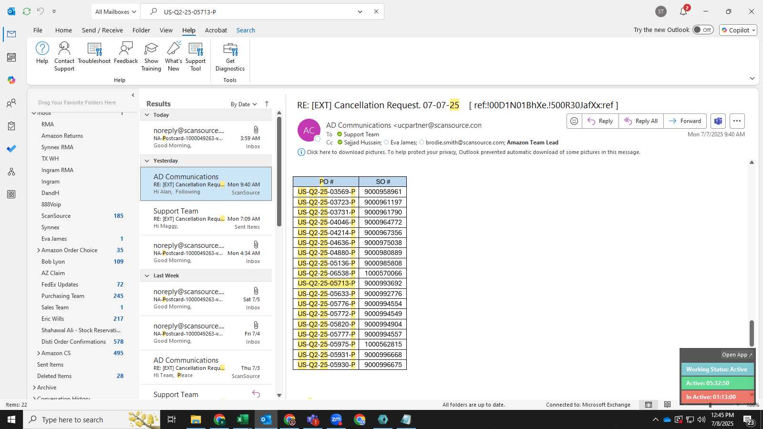Switch to the Folder tab

point(141,30)
